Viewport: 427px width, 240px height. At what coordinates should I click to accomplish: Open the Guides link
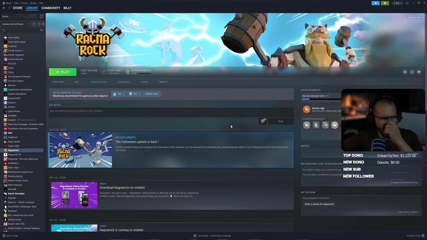tap(144, 82)
